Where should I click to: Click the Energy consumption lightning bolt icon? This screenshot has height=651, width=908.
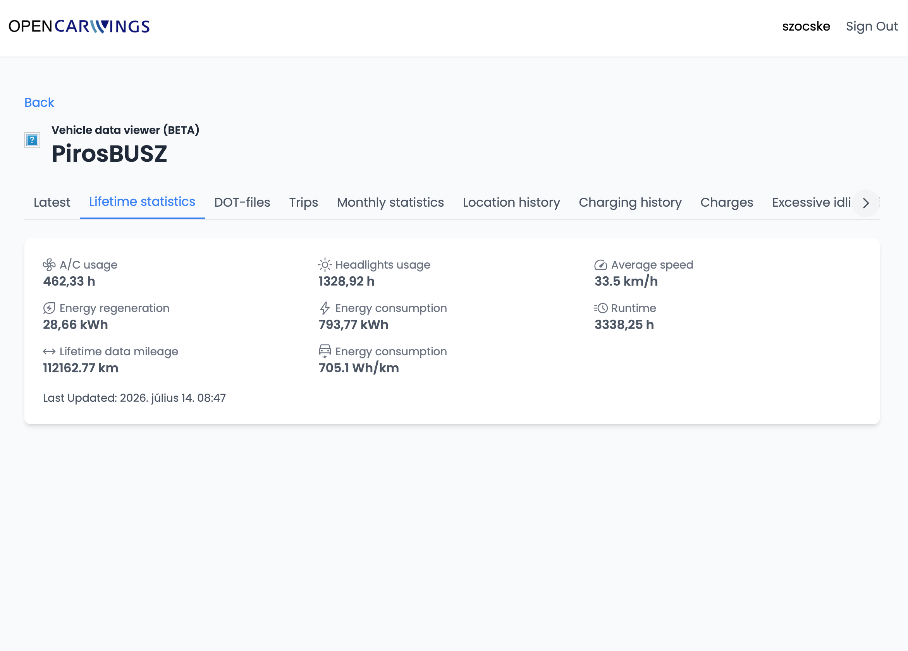325,308
